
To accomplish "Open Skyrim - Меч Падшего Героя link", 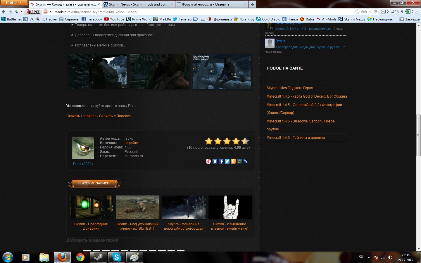I will tap(290, 88).
